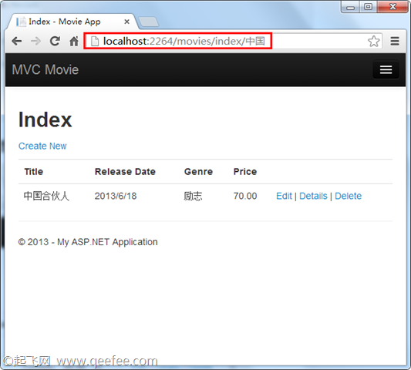Click the MVC Movie brand link
Screen dimensions: 411x370
[45, 69]
